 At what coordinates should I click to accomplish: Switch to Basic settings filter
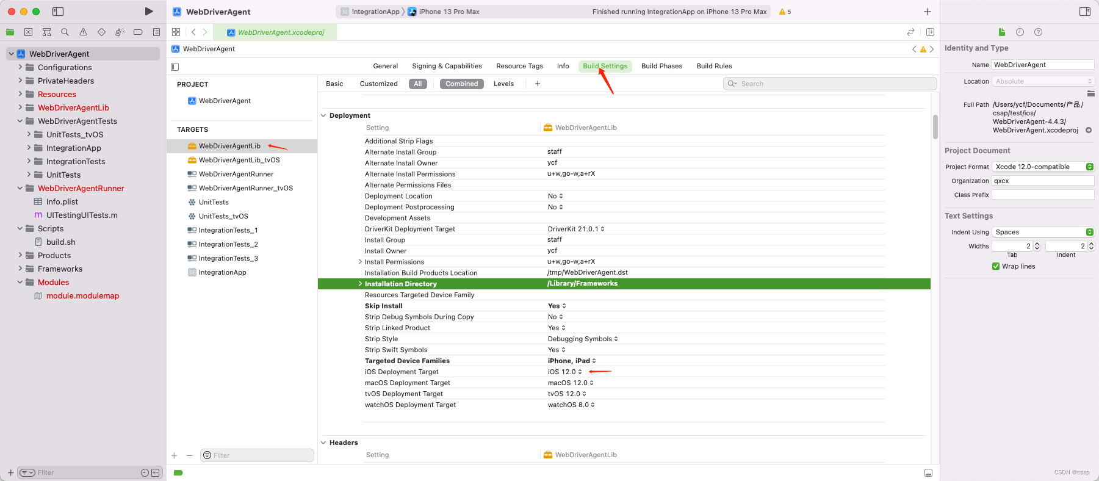click(x=334, y=84)
